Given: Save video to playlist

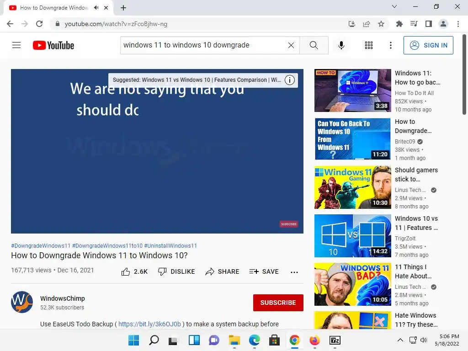Looking at the screenshot, I should (x=264, y=271).
